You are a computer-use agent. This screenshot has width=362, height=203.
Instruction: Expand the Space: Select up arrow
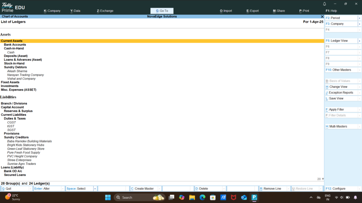pyautogui.click(x=95, y=189)
